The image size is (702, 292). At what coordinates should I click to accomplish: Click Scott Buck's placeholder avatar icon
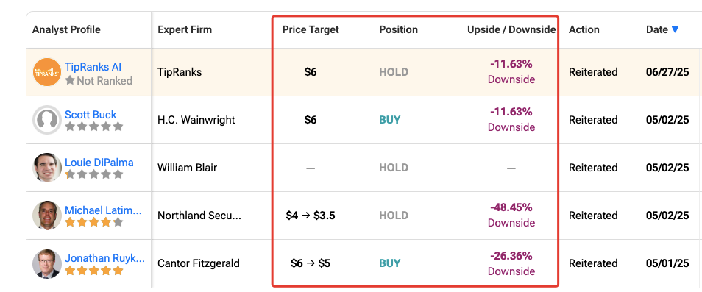pos(47,120)
